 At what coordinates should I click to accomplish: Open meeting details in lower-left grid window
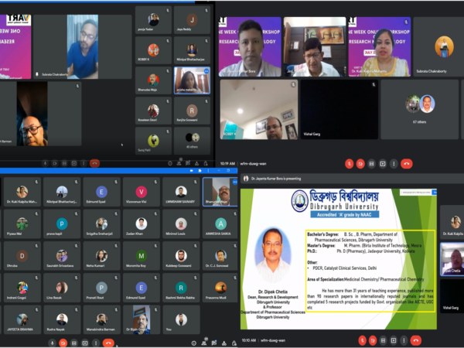[x=193, y=343]
